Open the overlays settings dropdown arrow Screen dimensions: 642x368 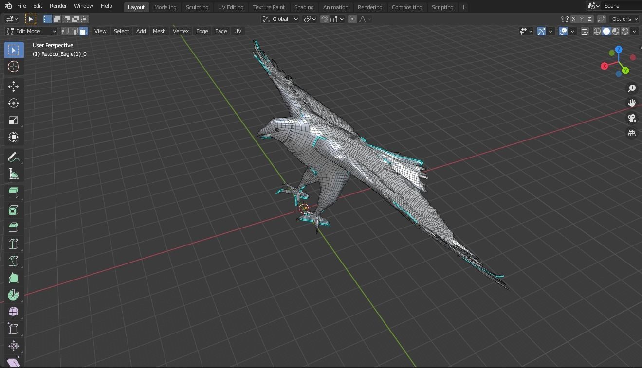[x=572, y=31]
